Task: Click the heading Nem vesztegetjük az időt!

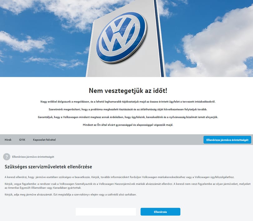Action: [x=128, y=90]
